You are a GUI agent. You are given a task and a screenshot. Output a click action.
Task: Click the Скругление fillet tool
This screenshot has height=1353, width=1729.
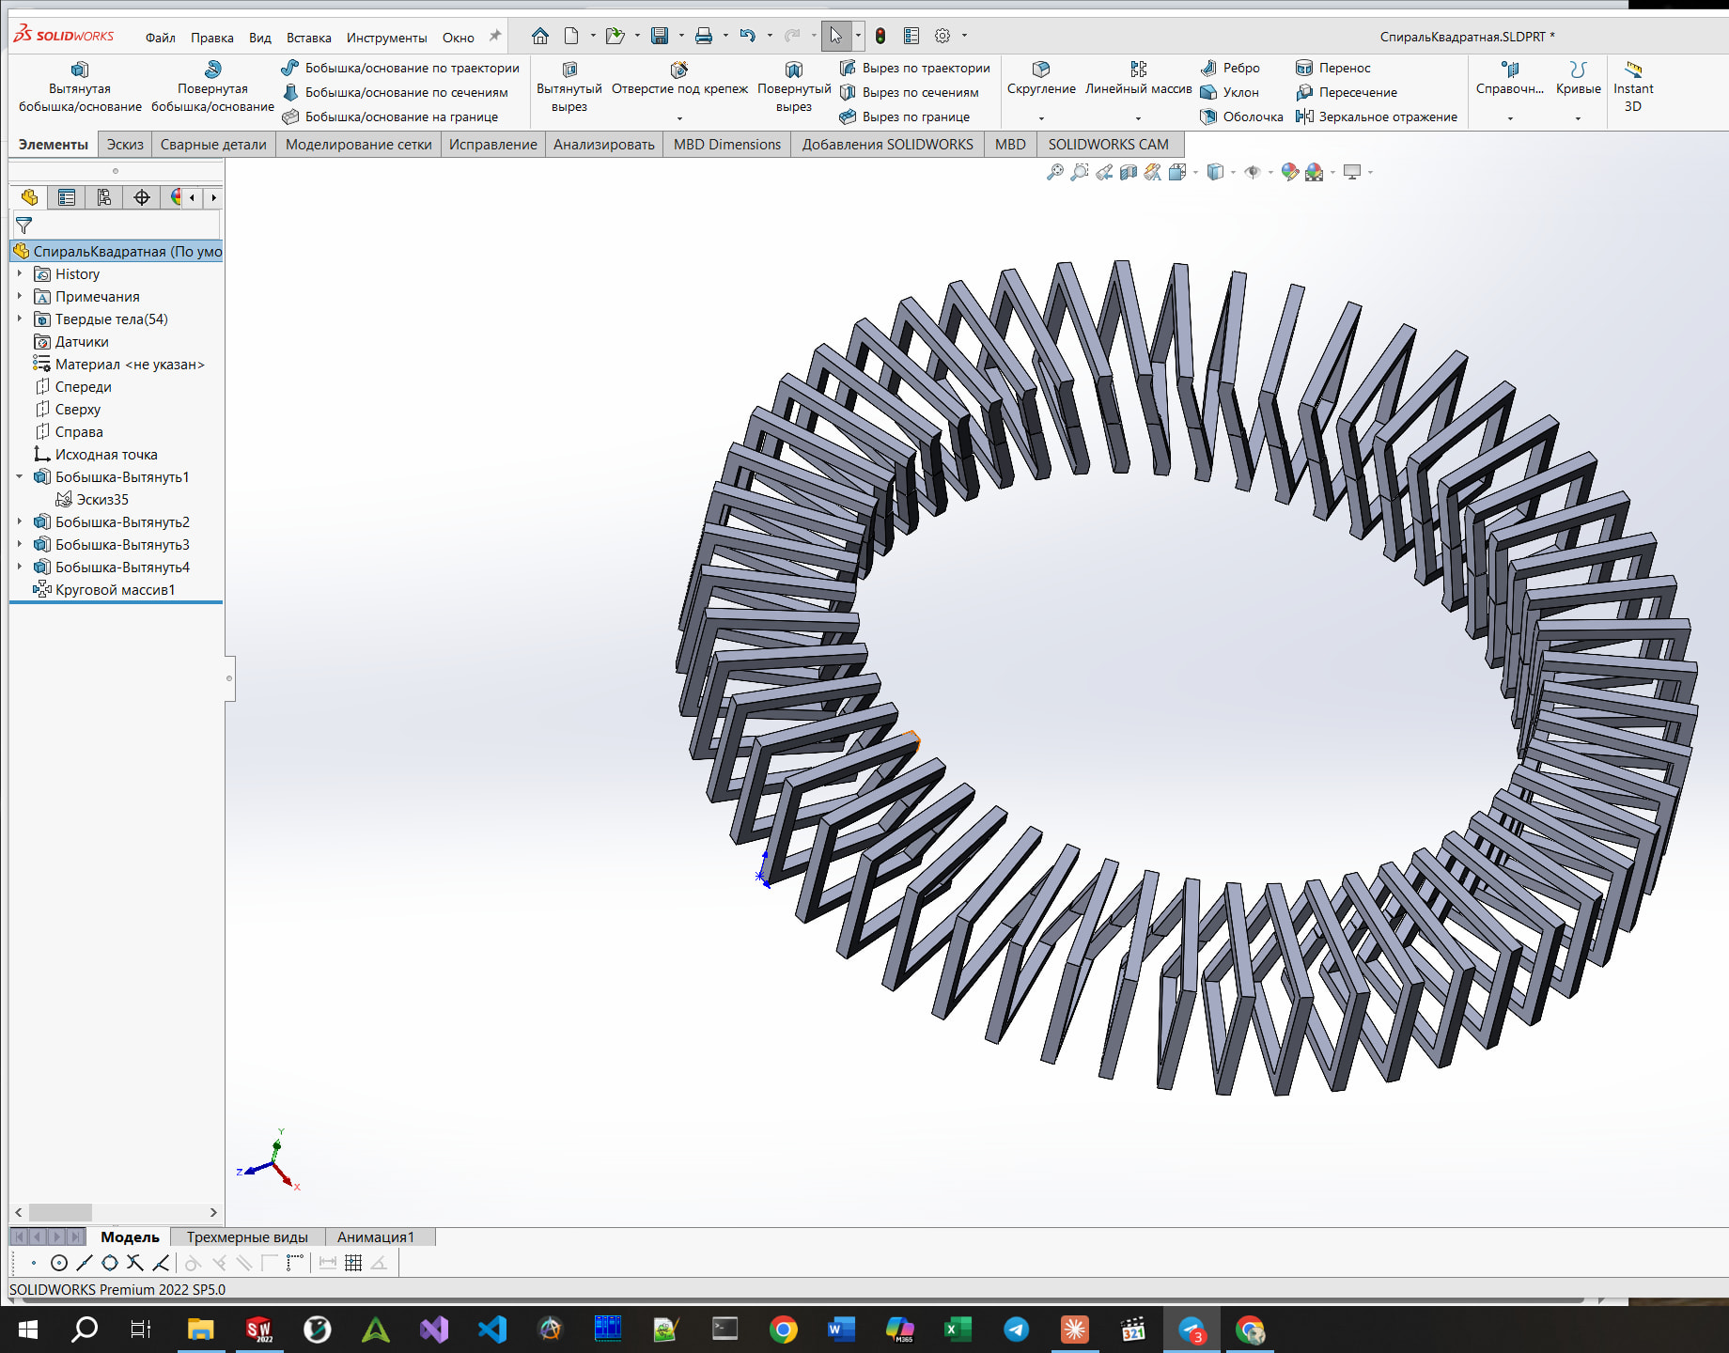1040,70
